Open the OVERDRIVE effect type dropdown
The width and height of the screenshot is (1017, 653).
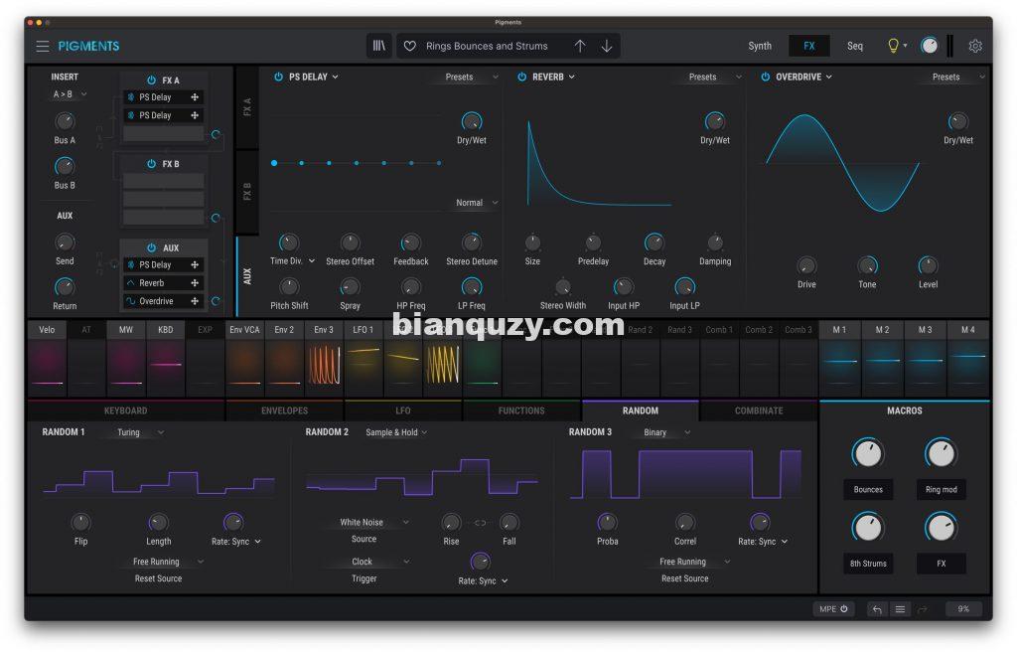pyautogui.click(x=803, y=77)
